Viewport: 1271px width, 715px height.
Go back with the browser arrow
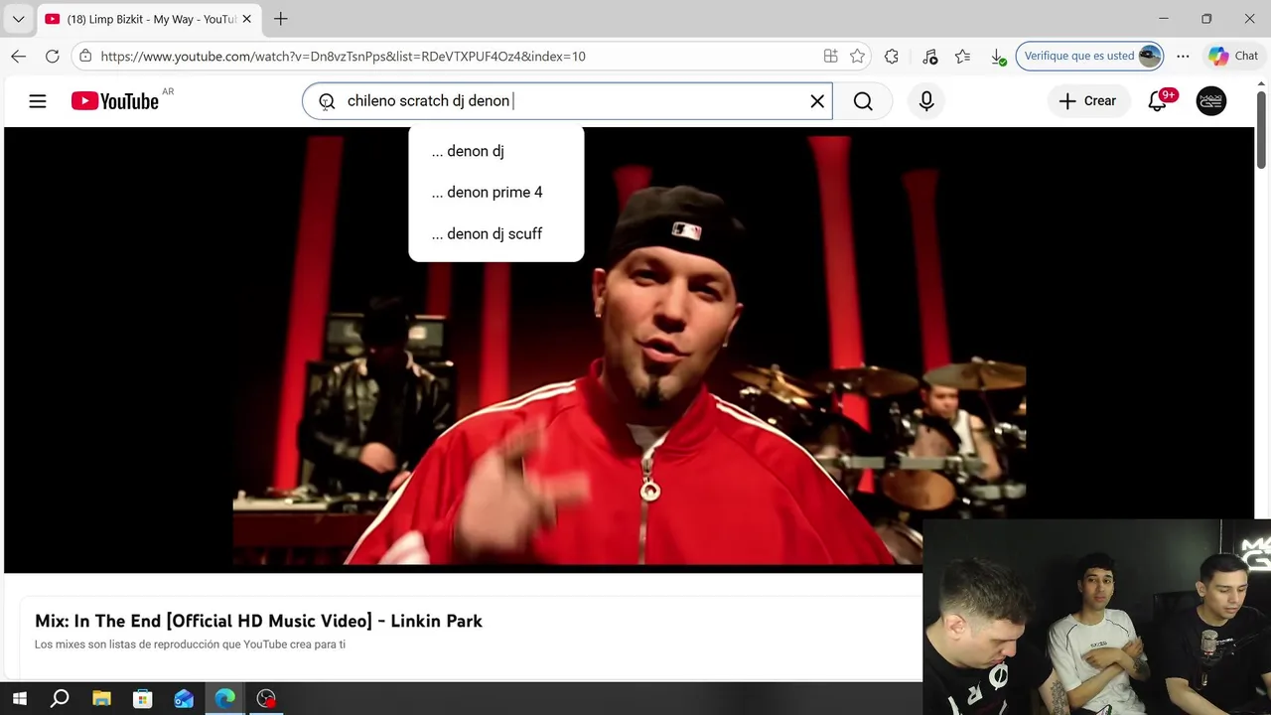pyautogui.click(x=19, y=56)
